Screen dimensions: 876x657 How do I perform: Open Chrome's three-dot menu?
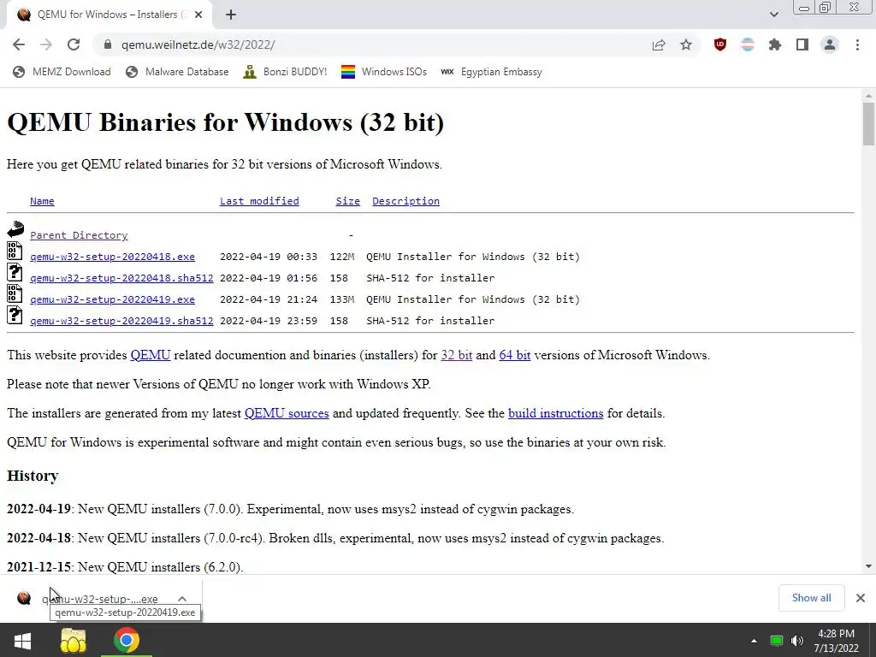point(857,44)
